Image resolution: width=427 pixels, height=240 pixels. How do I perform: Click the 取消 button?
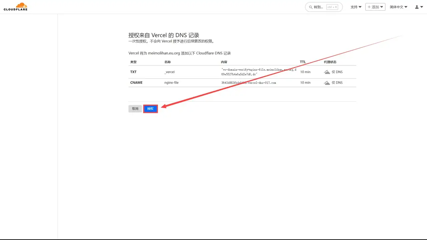[135, 109]
